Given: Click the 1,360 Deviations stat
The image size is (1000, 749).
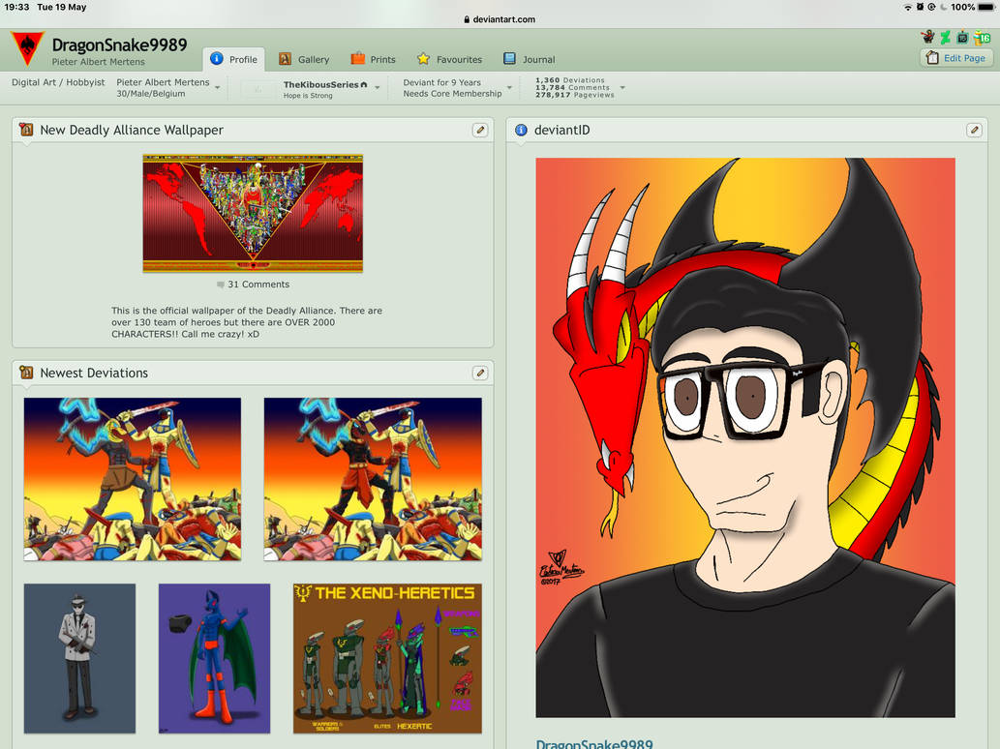Looking at the screenshot, I should [x=569, y=80].
